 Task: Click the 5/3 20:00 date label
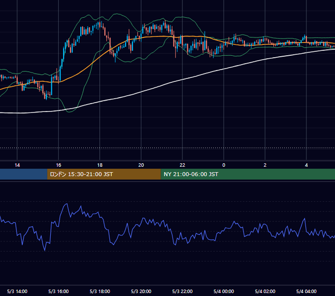point(141,291)
